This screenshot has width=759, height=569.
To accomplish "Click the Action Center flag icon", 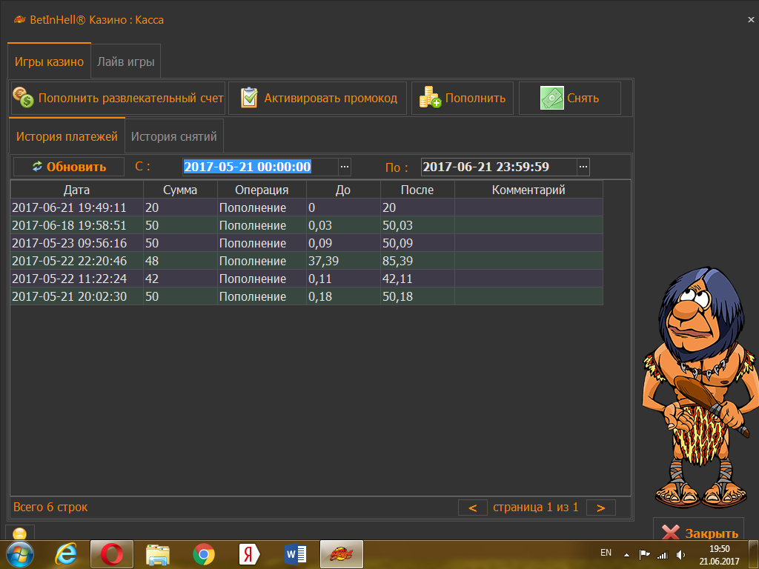I will [x=644, y=555].
